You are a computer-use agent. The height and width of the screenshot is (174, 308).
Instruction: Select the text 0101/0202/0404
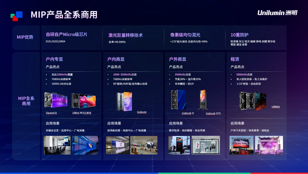(55, 41)
